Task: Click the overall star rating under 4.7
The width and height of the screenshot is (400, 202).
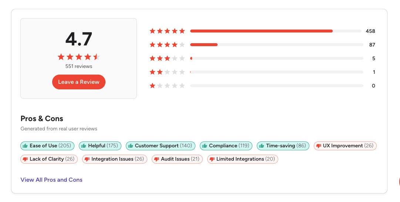Action: [x=78, y=57]
